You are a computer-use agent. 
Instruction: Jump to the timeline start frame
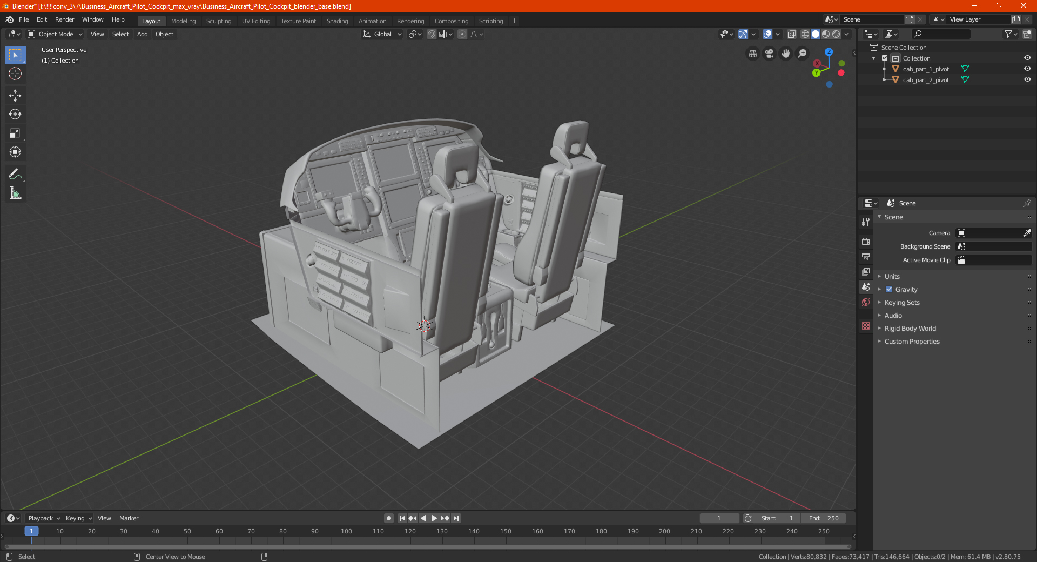(402, 518)
